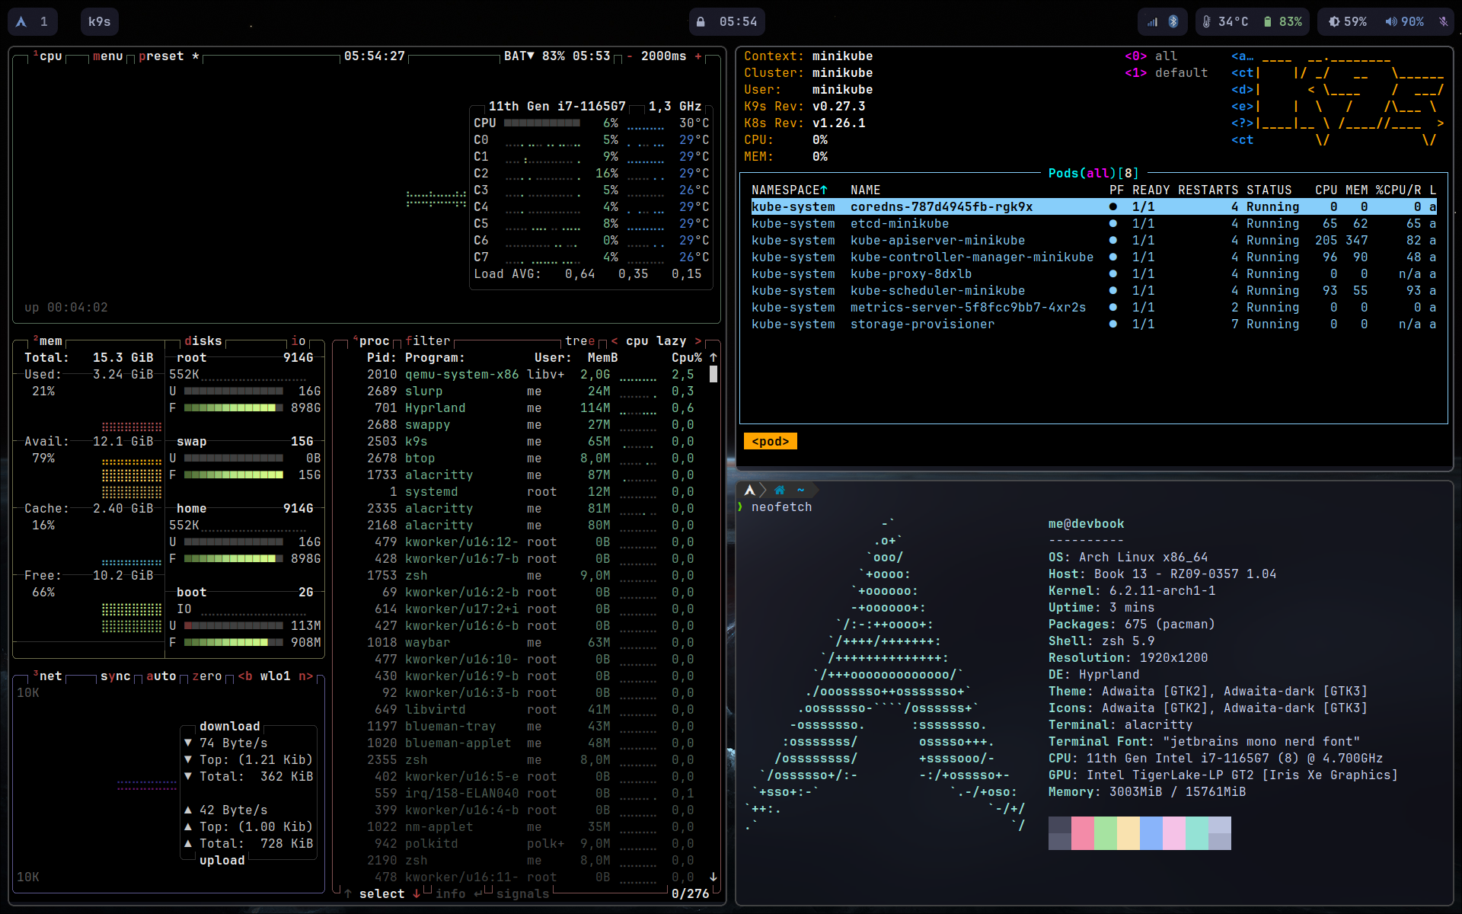Click the k9s window title in bar
The height and width of the screenshot is (914, 1462).
pos(100,22)
